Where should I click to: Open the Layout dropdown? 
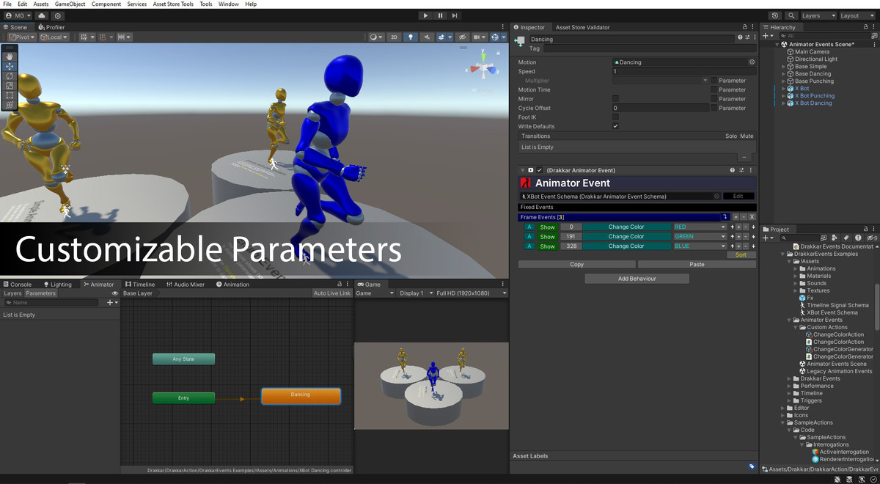point(857,15)
